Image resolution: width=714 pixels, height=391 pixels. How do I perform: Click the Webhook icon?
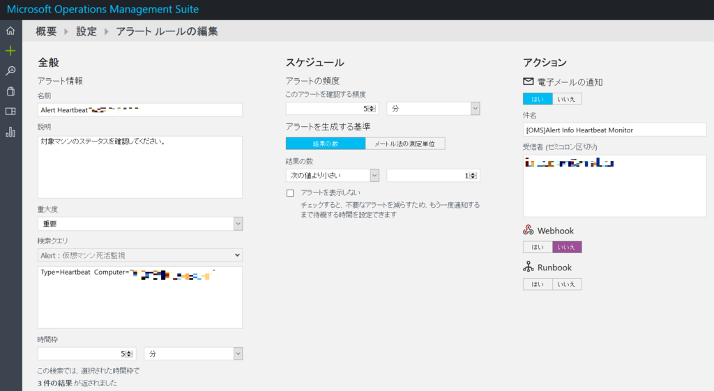tap(529, 230)
